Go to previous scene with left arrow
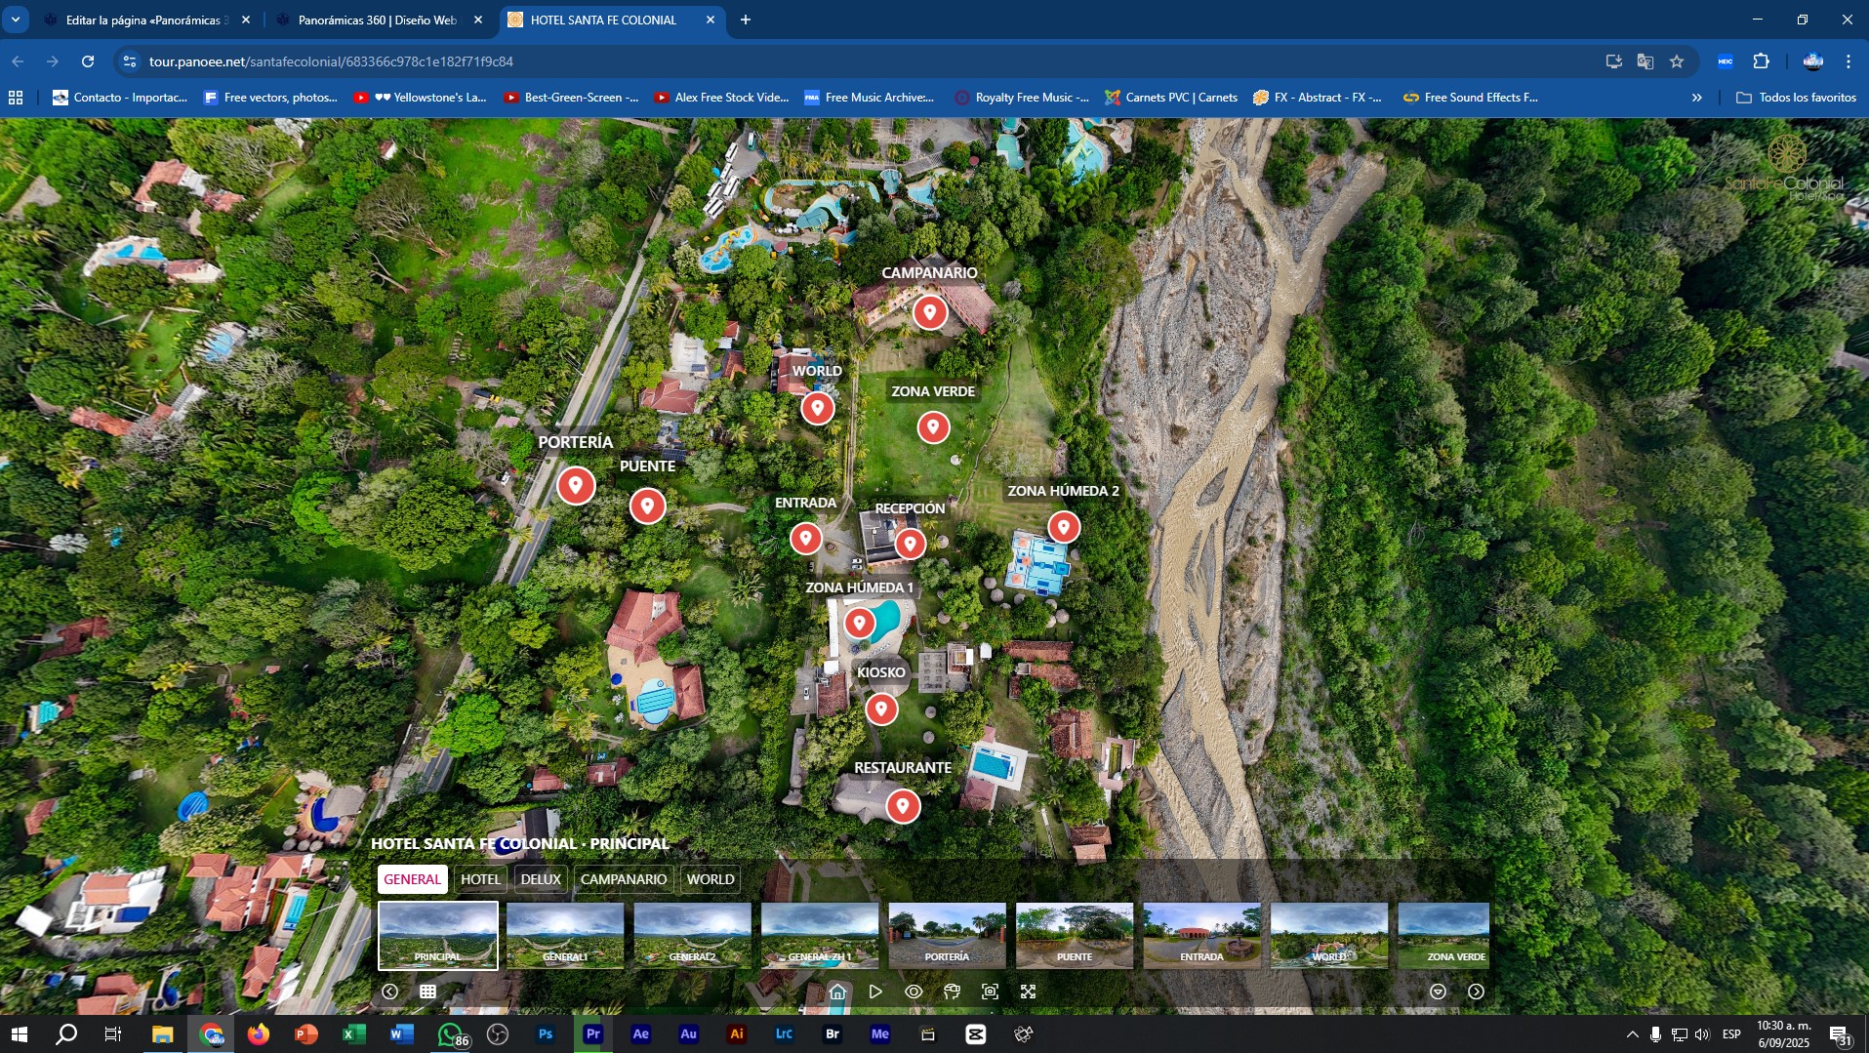Viewport: 1869px width, 1053px height. coord(390,992)
